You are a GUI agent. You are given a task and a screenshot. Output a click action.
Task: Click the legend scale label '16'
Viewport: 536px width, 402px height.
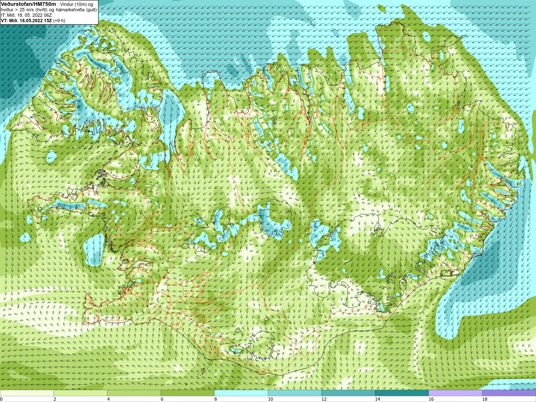click(x=431, y=399)
